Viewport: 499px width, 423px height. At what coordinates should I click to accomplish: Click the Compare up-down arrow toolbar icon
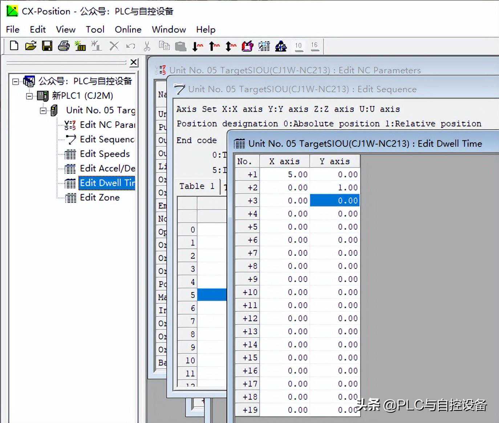[x=231, y=46]
